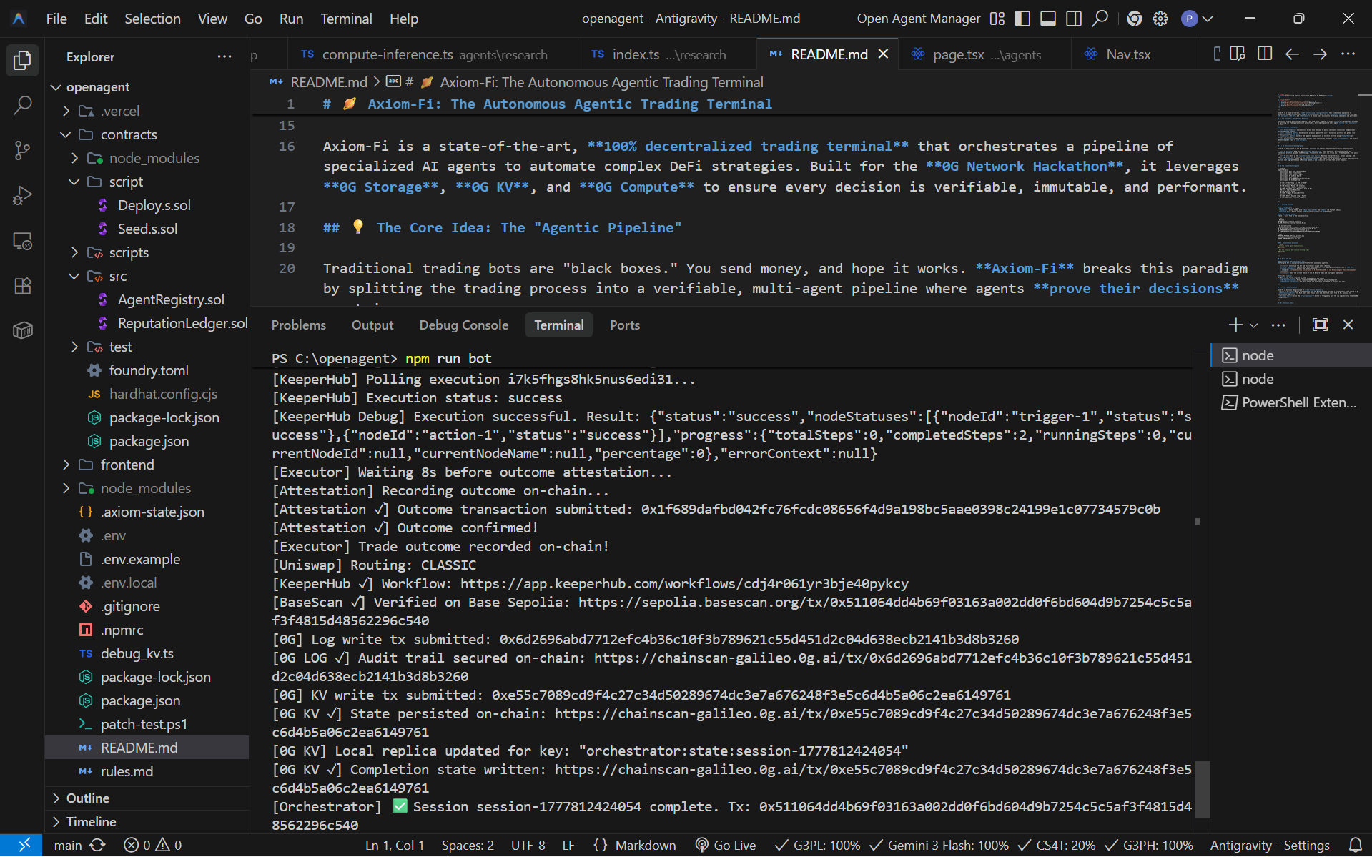Open Remote Explorer view
The image size is (1372, 857).
22,241
